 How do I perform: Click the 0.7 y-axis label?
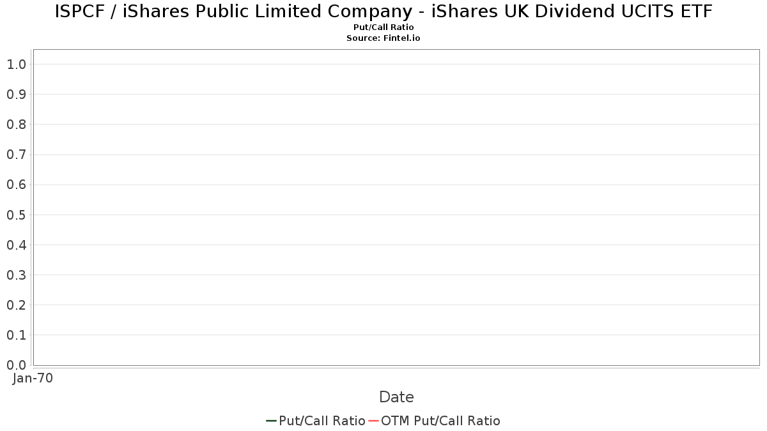(x=17, y=155)
